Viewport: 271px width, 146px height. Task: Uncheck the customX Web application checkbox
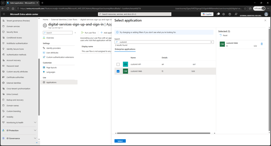[x=118, y=71]
